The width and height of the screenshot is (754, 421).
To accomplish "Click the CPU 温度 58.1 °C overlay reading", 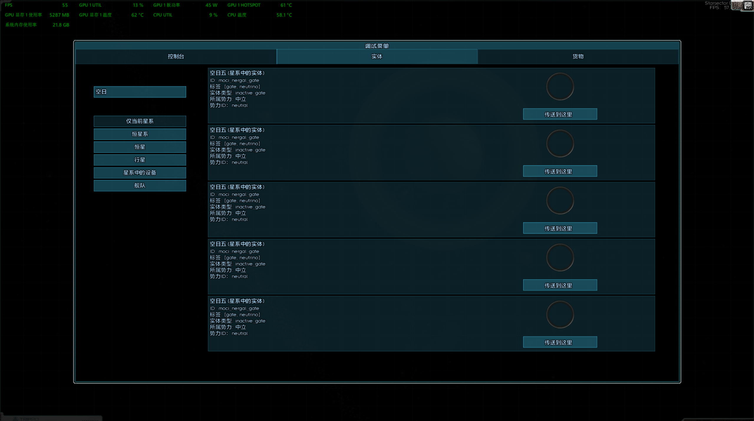I will [x=259, y=15].
